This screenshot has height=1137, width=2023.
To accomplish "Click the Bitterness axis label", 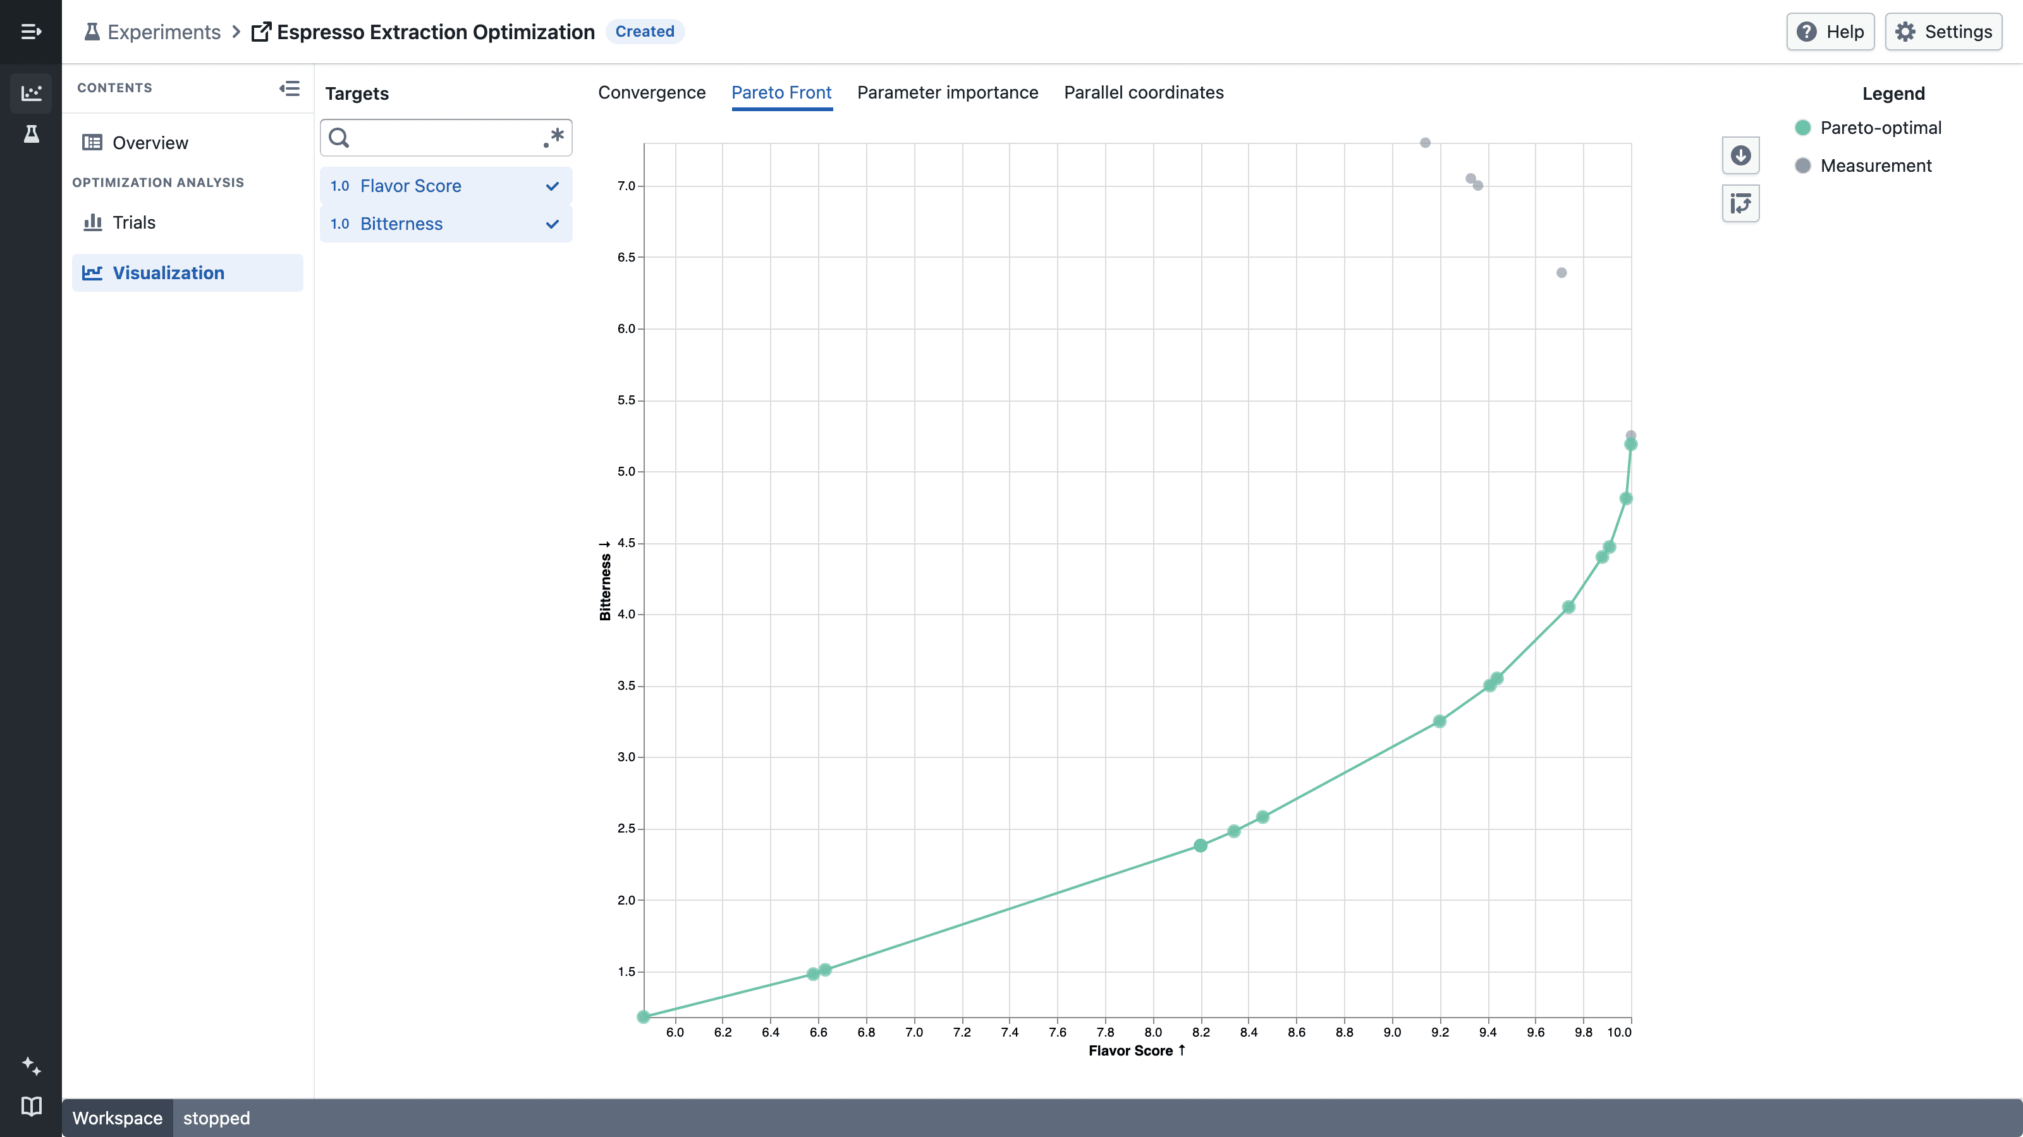I will 605,580.
